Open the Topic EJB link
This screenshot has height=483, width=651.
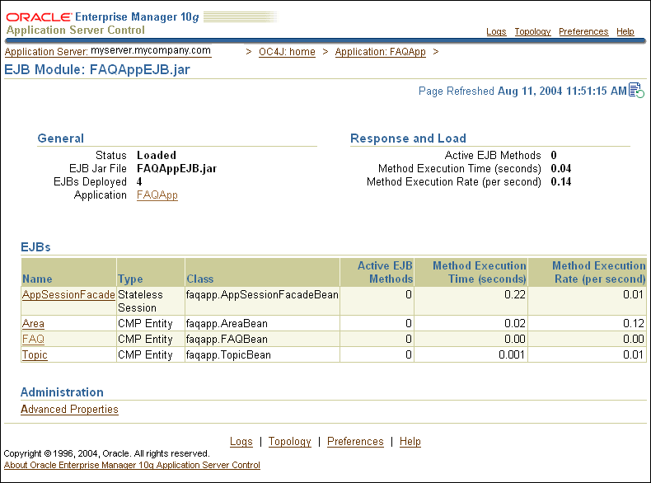point(35,355)
